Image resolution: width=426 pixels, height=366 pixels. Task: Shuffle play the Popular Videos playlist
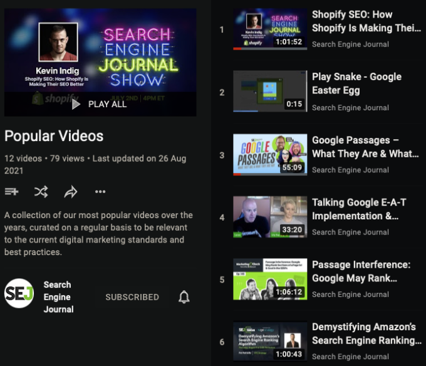click(41, 192)
